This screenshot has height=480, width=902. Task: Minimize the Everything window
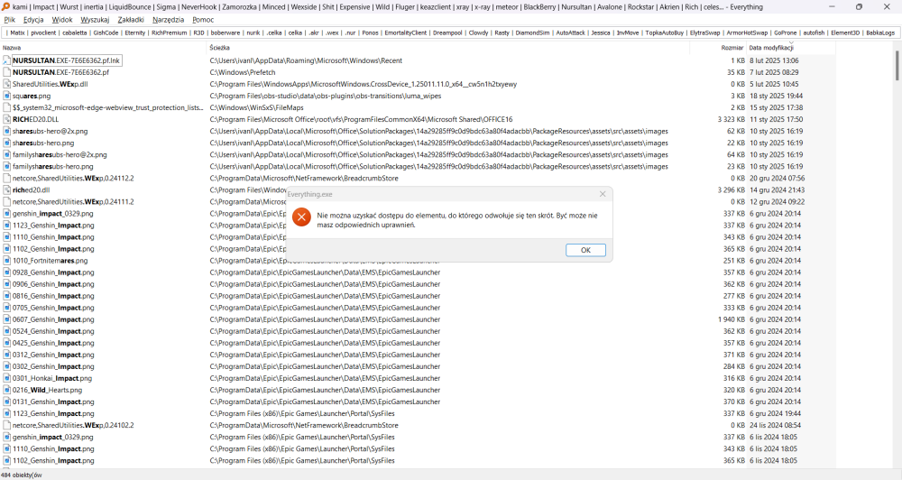click(832, 7)
